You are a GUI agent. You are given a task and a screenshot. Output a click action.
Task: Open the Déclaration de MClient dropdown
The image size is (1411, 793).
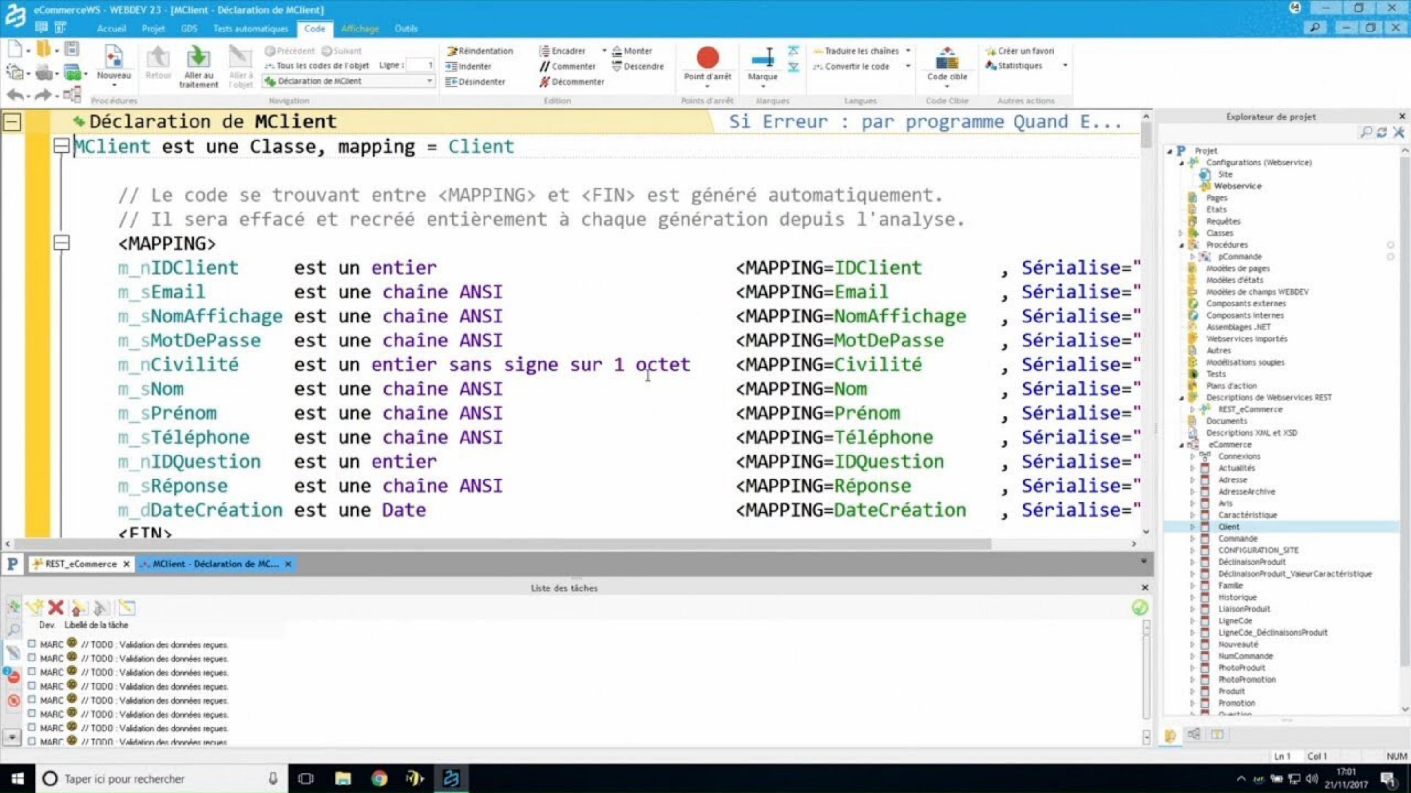[429, 81]
